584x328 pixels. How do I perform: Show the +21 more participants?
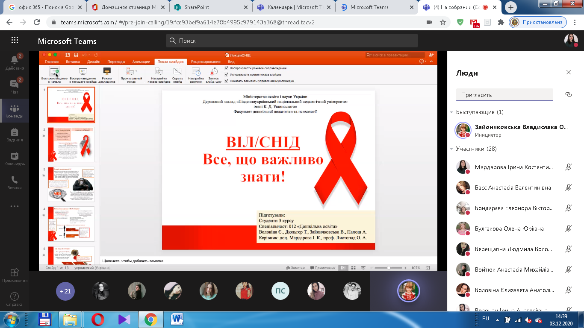tap(65, 291)
